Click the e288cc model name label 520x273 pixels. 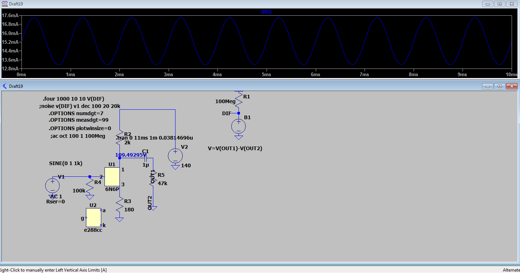coord(93,230)
